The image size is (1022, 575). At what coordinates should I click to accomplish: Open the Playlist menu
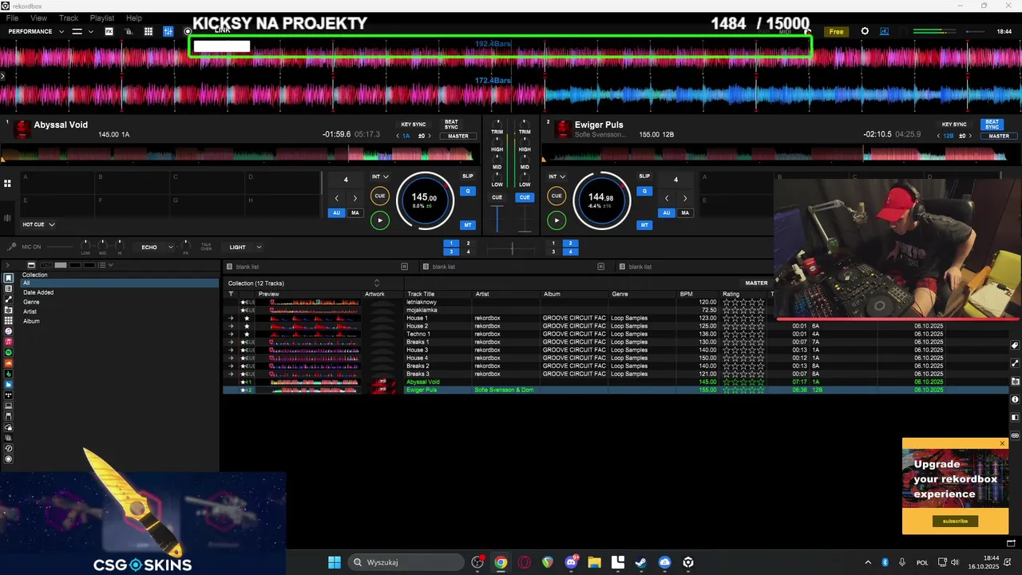(102, 18)
